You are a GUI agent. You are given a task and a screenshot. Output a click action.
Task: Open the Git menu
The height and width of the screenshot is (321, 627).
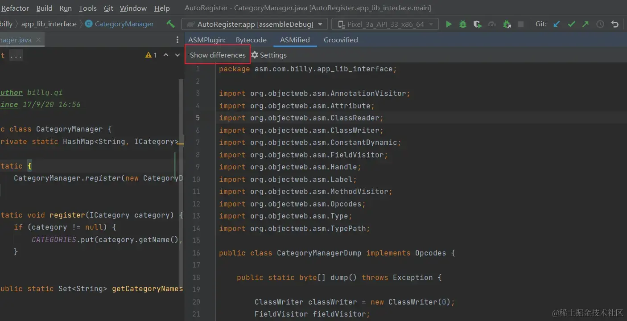click(x=108, y=8)
